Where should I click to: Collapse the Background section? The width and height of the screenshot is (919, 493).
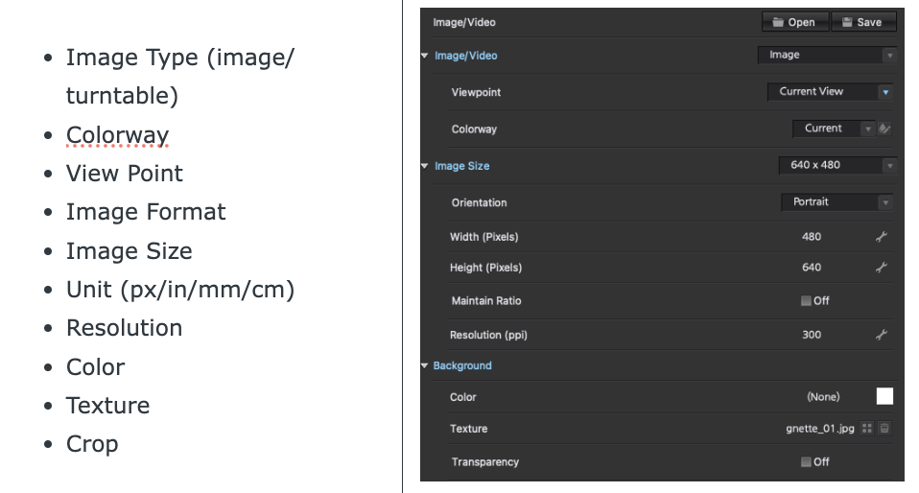(424, 365)
